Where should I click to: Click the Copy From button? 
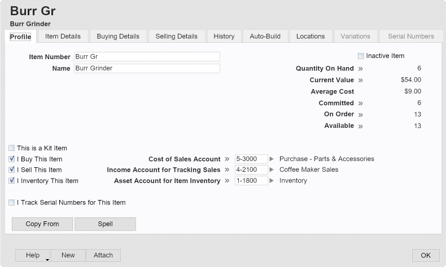click(42, 224)
